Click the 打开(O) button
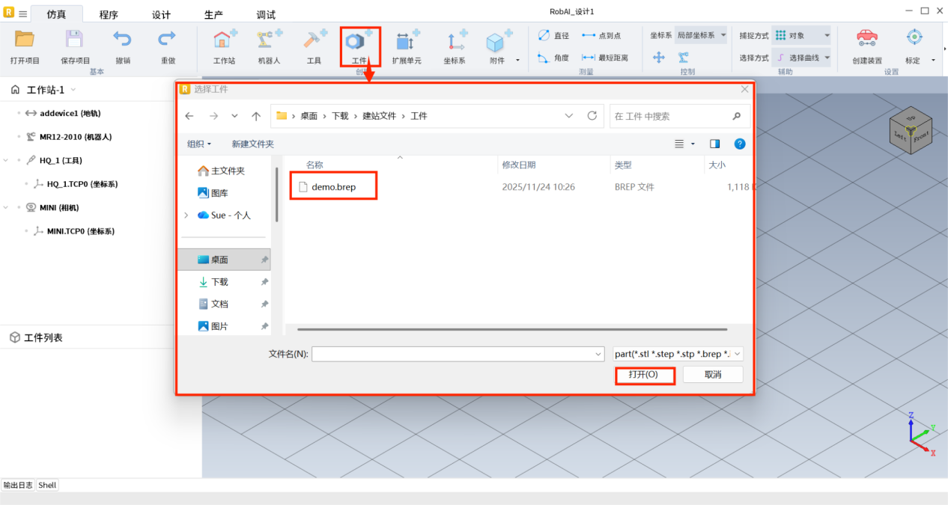The height and width of the screenshot is (505, 948). 644,375
